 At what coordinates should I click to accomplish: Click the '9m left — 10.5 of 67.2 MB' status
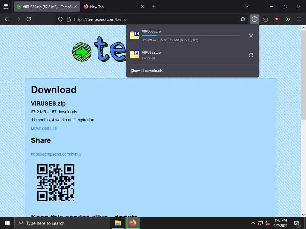pyautogui.click(x=170, y=40)
